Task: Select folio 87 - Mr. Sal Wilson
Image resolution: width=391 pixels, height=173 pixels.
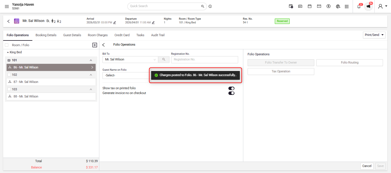Action: pos(51,82)
